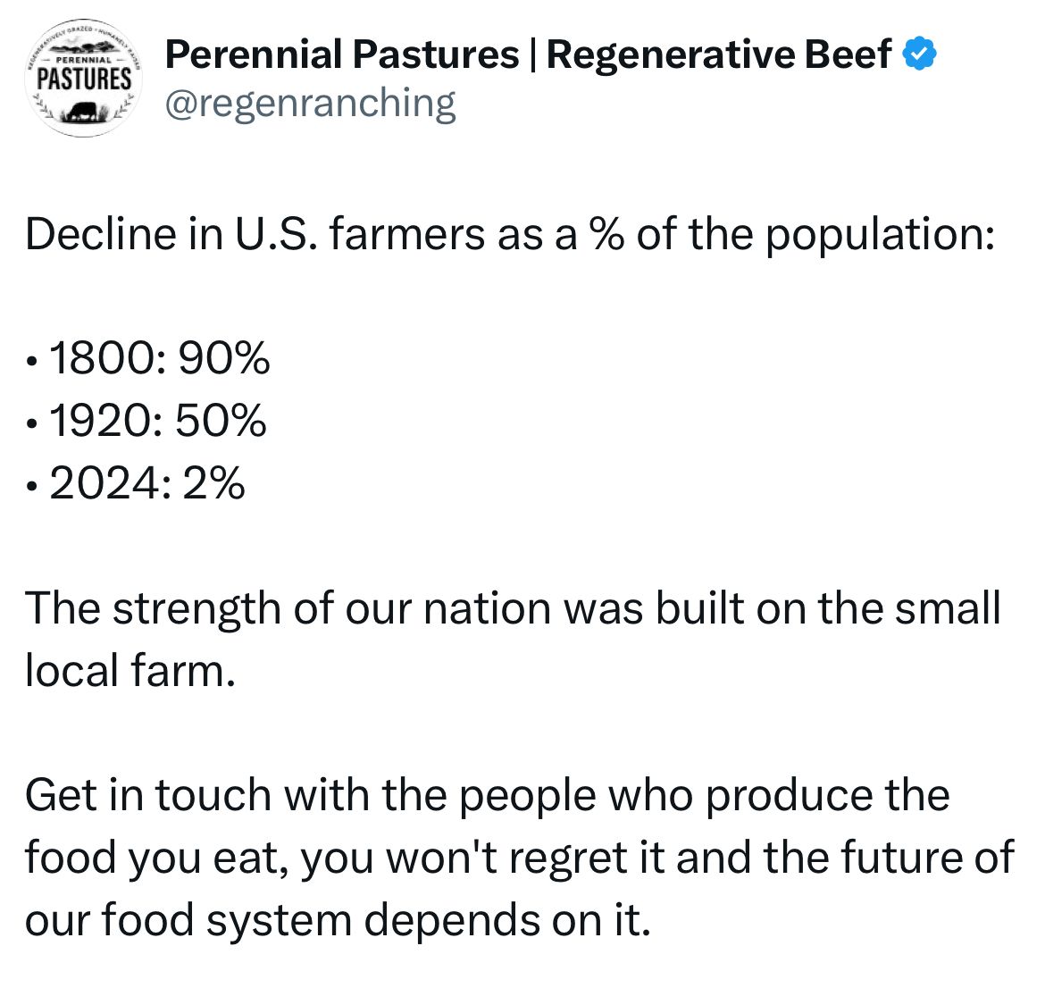
Task: Click the words 'local farm.'
Action: pos(130,670)
